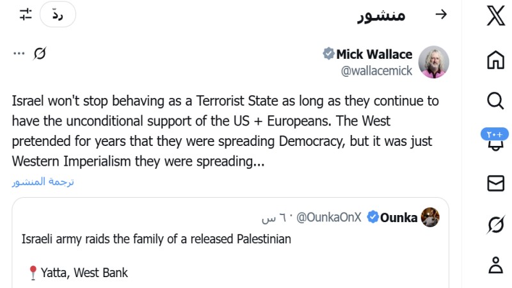This screenshot has height=288, width=512.
Task: Open Mick Wallace's profile picture
Action: 433,62
